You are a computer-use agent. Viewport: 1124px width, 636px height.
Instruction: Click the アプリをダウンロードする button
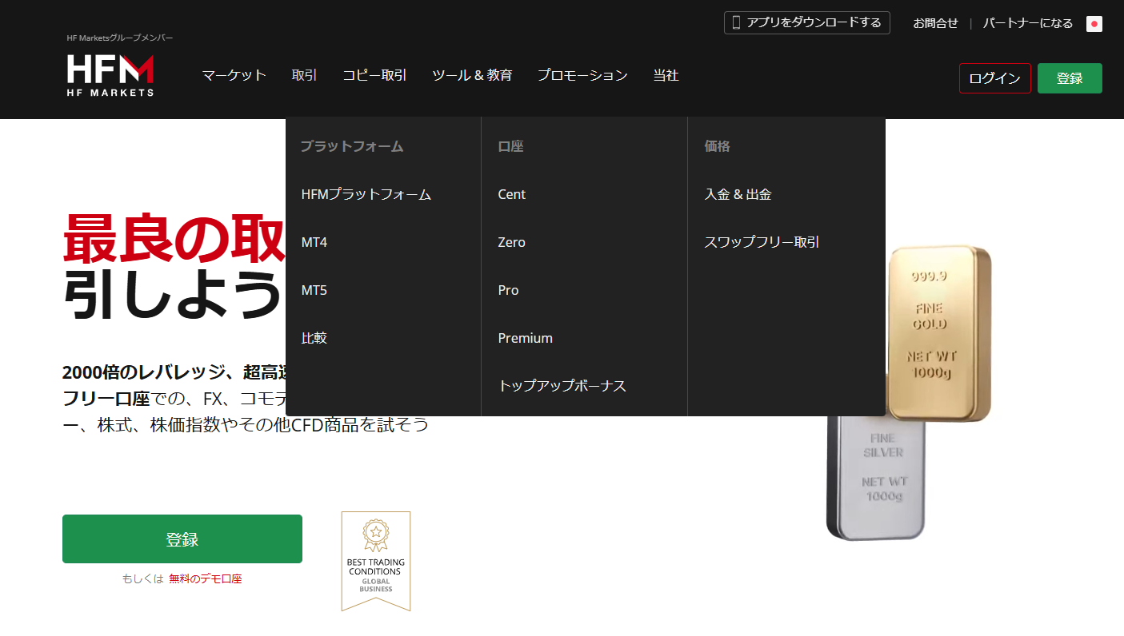pyautogui.click(x=807, y=22)
